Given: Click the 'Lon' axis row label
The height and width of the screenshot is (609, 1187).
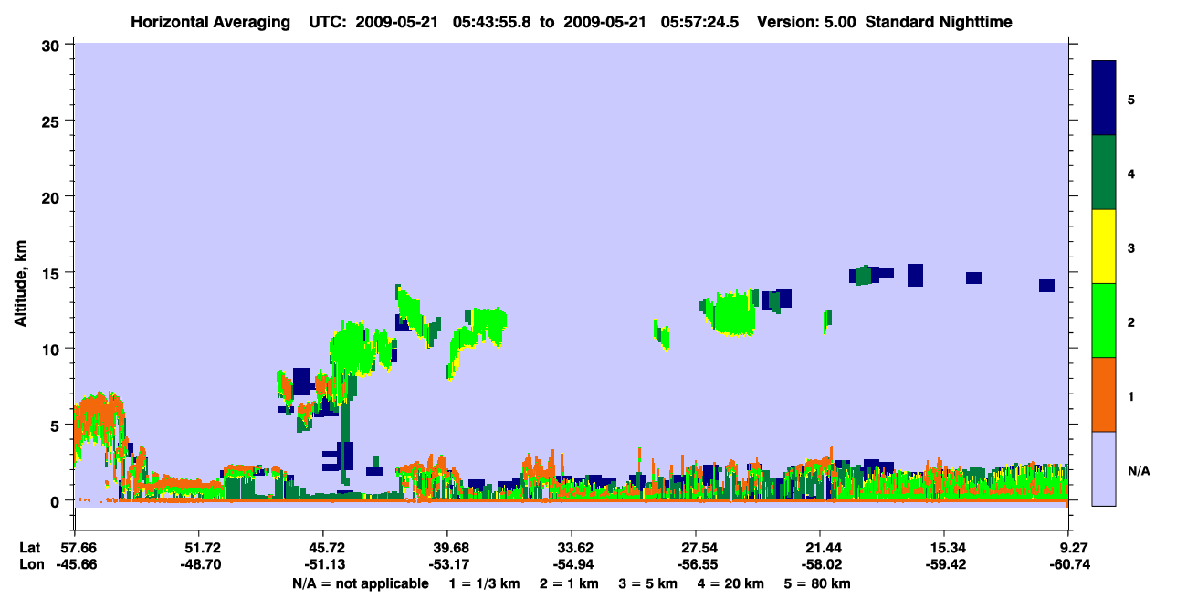Looking at the screenshot, I should tap(31, 564).
